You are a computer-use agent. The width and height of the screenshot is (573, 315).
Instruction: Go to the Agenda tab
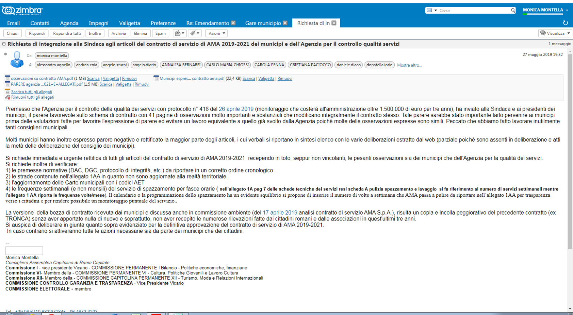69,23
